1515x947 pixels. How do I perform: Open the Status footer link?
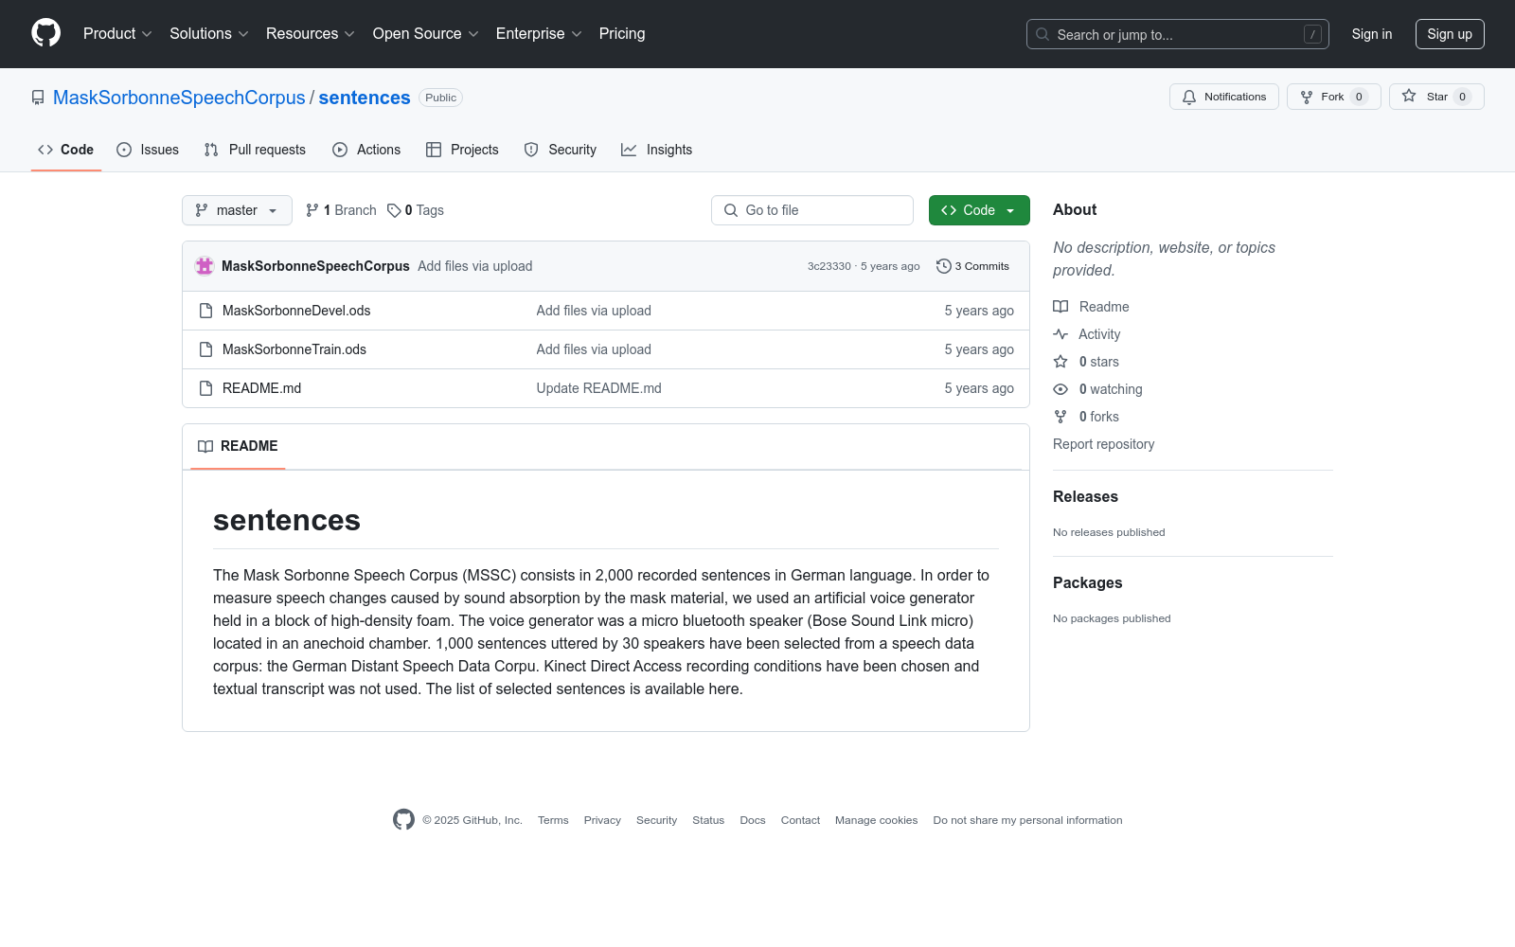[x=708, y=820]
